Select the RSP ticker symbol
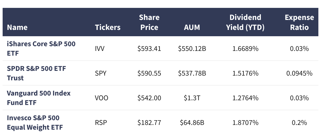 coord(101,123)
